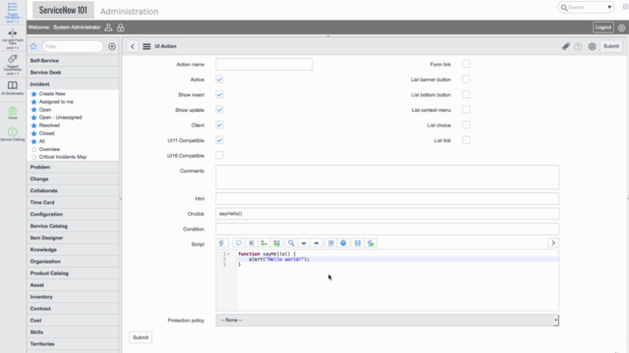Go to Home via green house icon
This screenshot has width=629, height=353.
click(x=13, y=111)
